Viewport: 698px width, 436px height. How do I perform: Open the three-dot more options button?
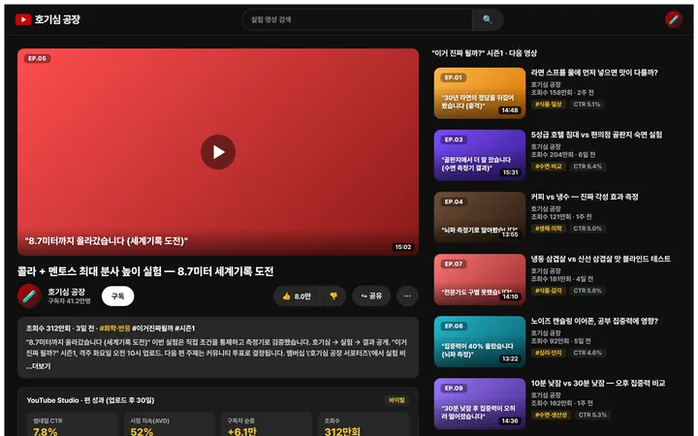407,296
